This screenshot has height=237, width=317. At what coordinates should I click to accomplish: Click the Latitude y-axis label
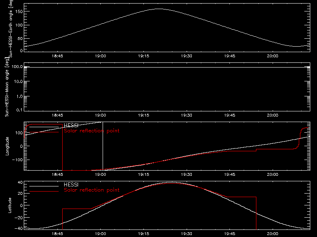(10, 205)
